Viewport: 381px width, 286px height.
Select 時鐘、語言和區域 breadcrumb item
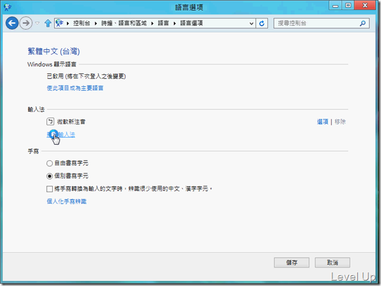click(x=124, y=23)
